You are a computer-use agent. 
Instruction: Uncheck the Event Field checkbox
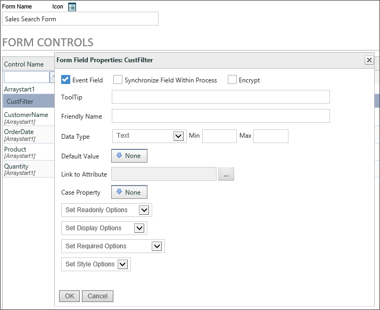(x=65, y=80)
